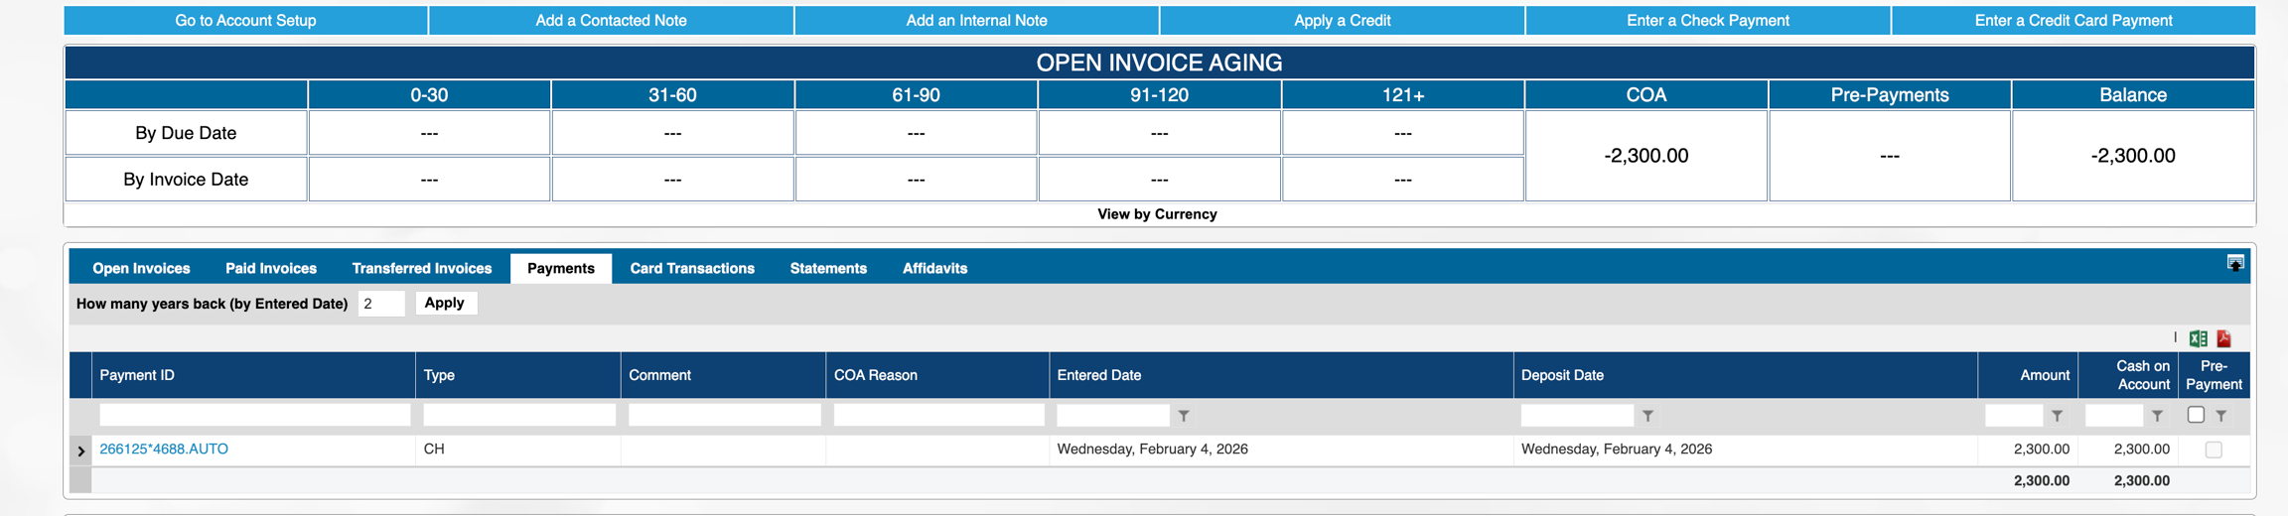Export payments grid to Excel
Viewport: 2288px width, 516px height.
2198,338
